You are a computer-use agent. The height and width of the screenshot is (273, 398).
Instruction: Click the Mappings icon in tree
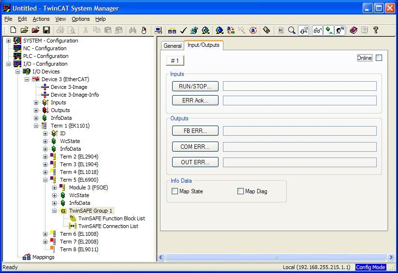27,257
